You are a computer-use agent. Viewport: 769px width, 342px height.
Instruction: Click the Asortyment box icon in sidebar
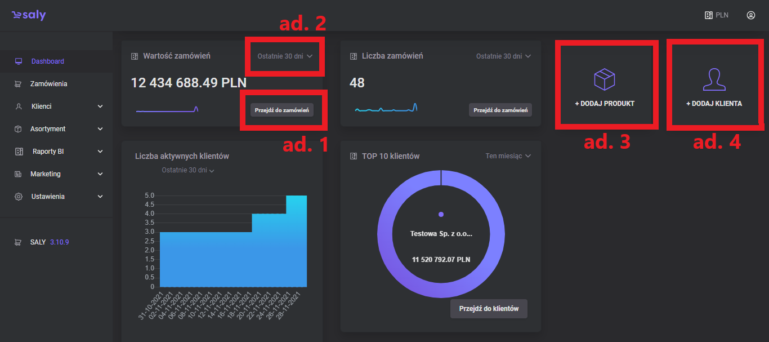click(19, 129)
